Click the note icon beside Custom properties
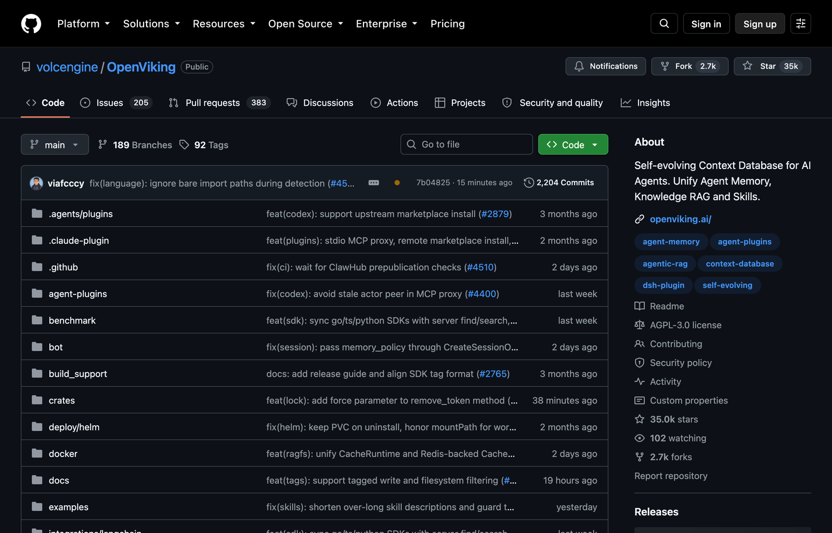 point(640,400)
